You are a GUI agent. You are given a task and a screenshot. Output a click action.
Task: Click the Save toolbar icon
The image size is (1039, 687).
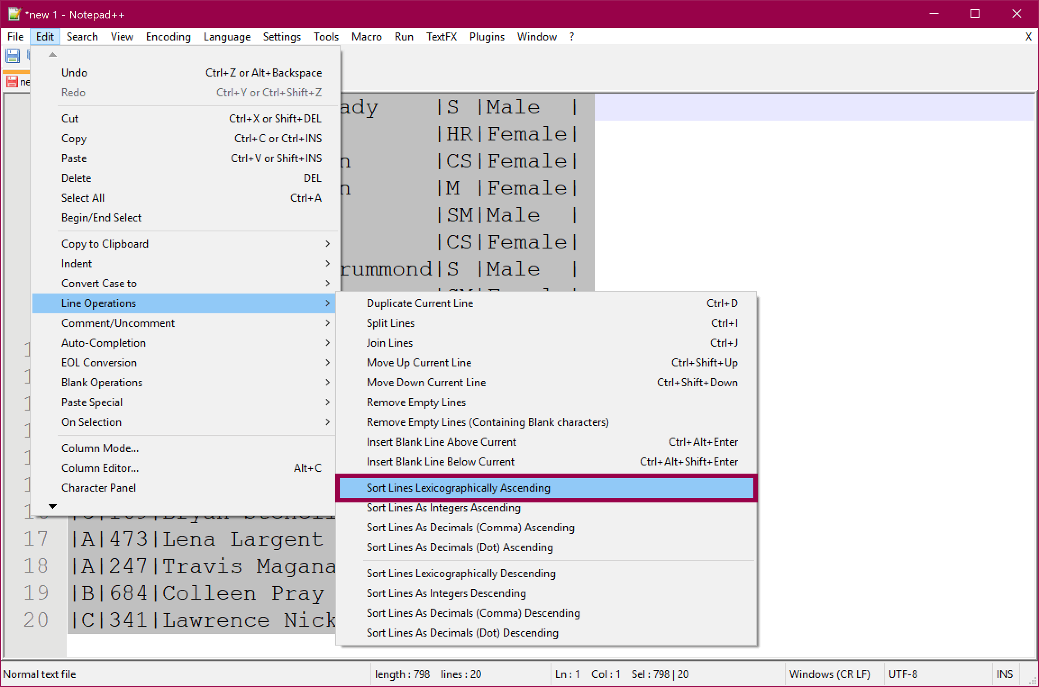13,56
